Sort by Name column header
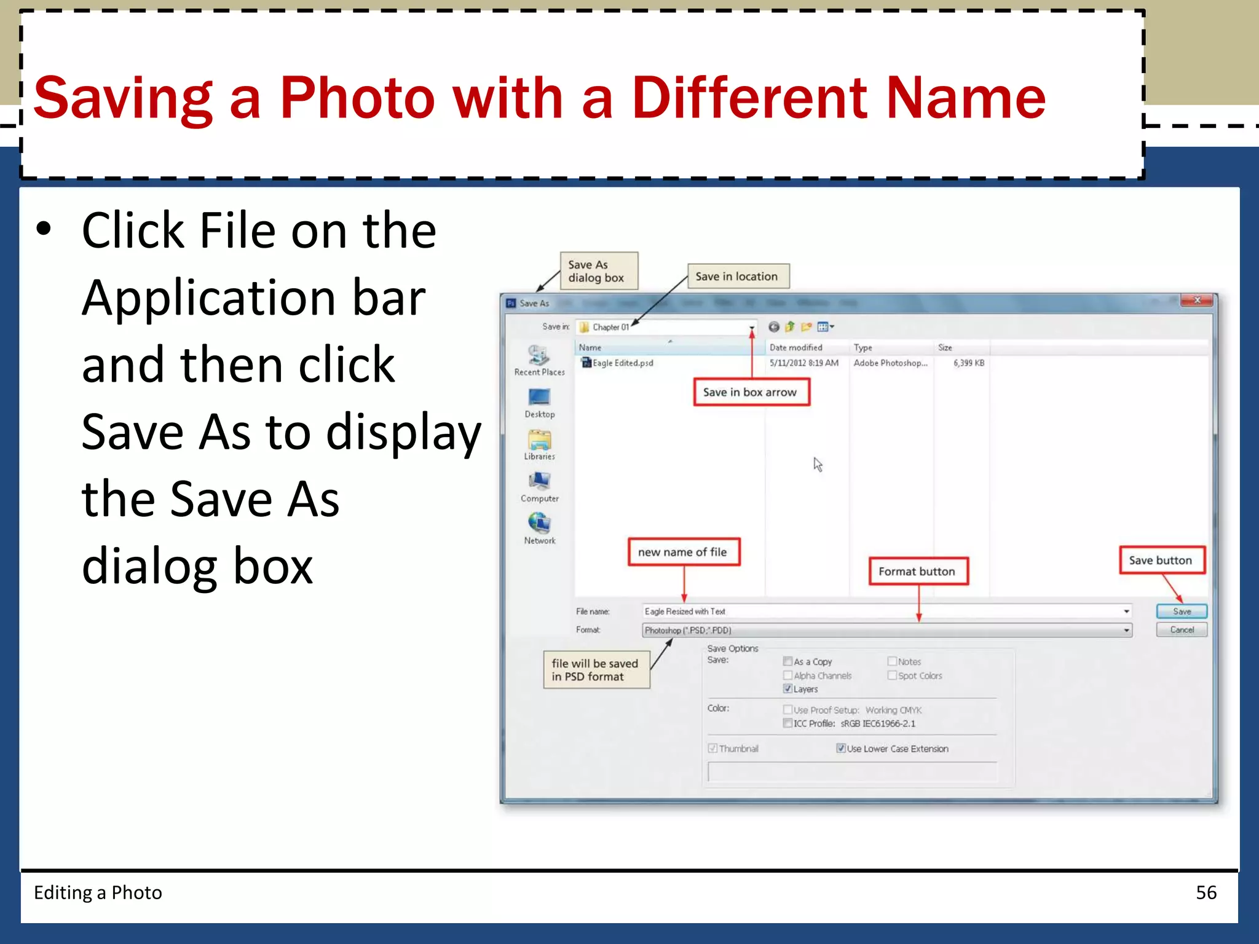1259x944 pixels. [670, 347]
